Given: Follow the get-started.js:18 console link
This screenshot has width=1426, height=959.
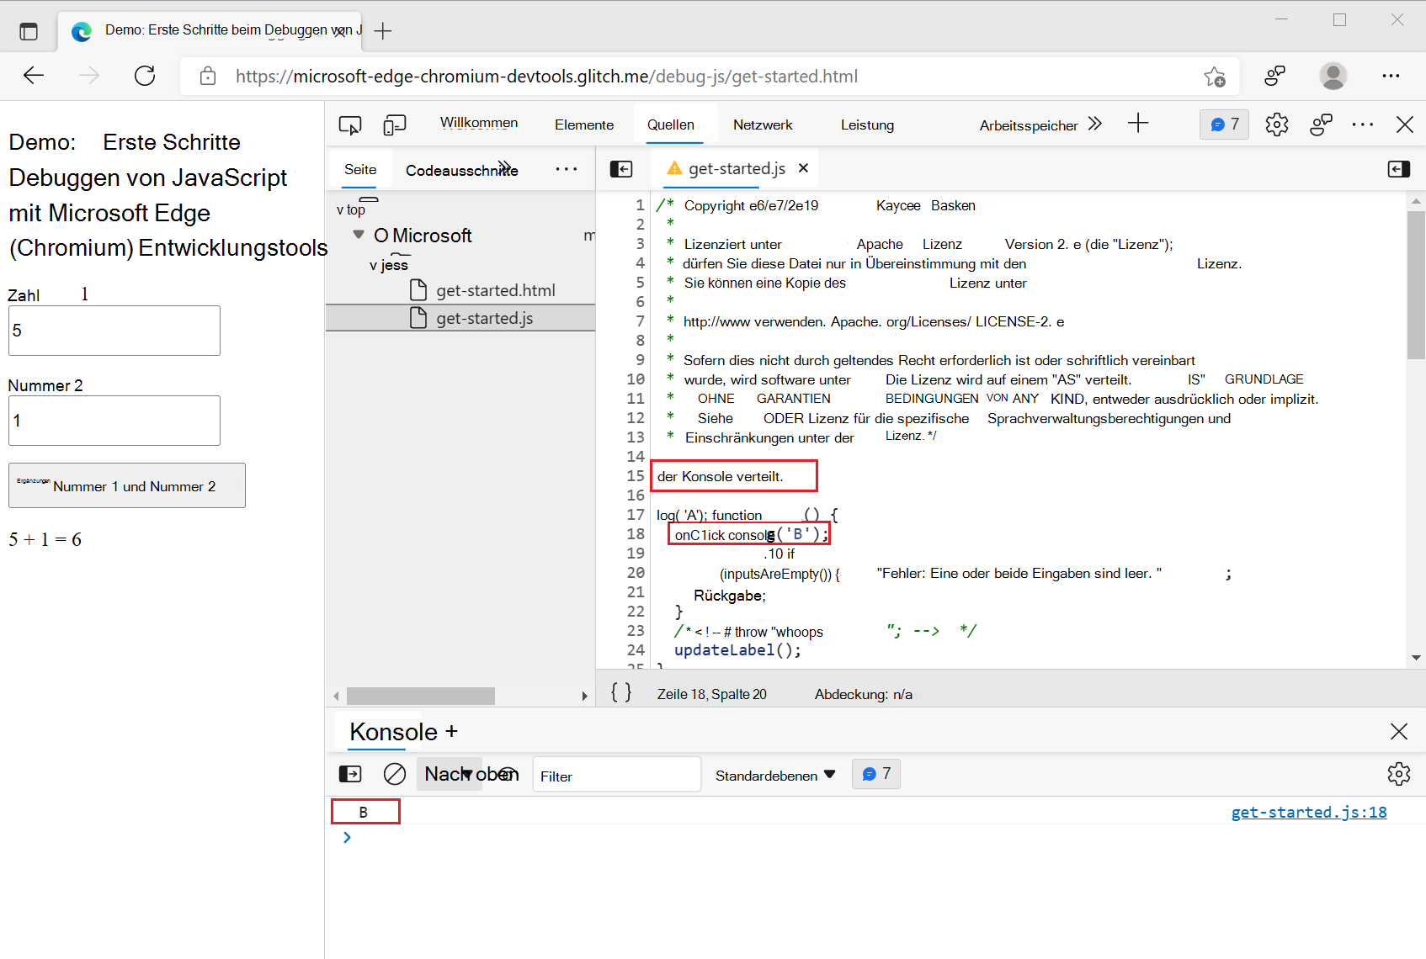Looking at the screenshot, I should click(x=1308, y=812).
